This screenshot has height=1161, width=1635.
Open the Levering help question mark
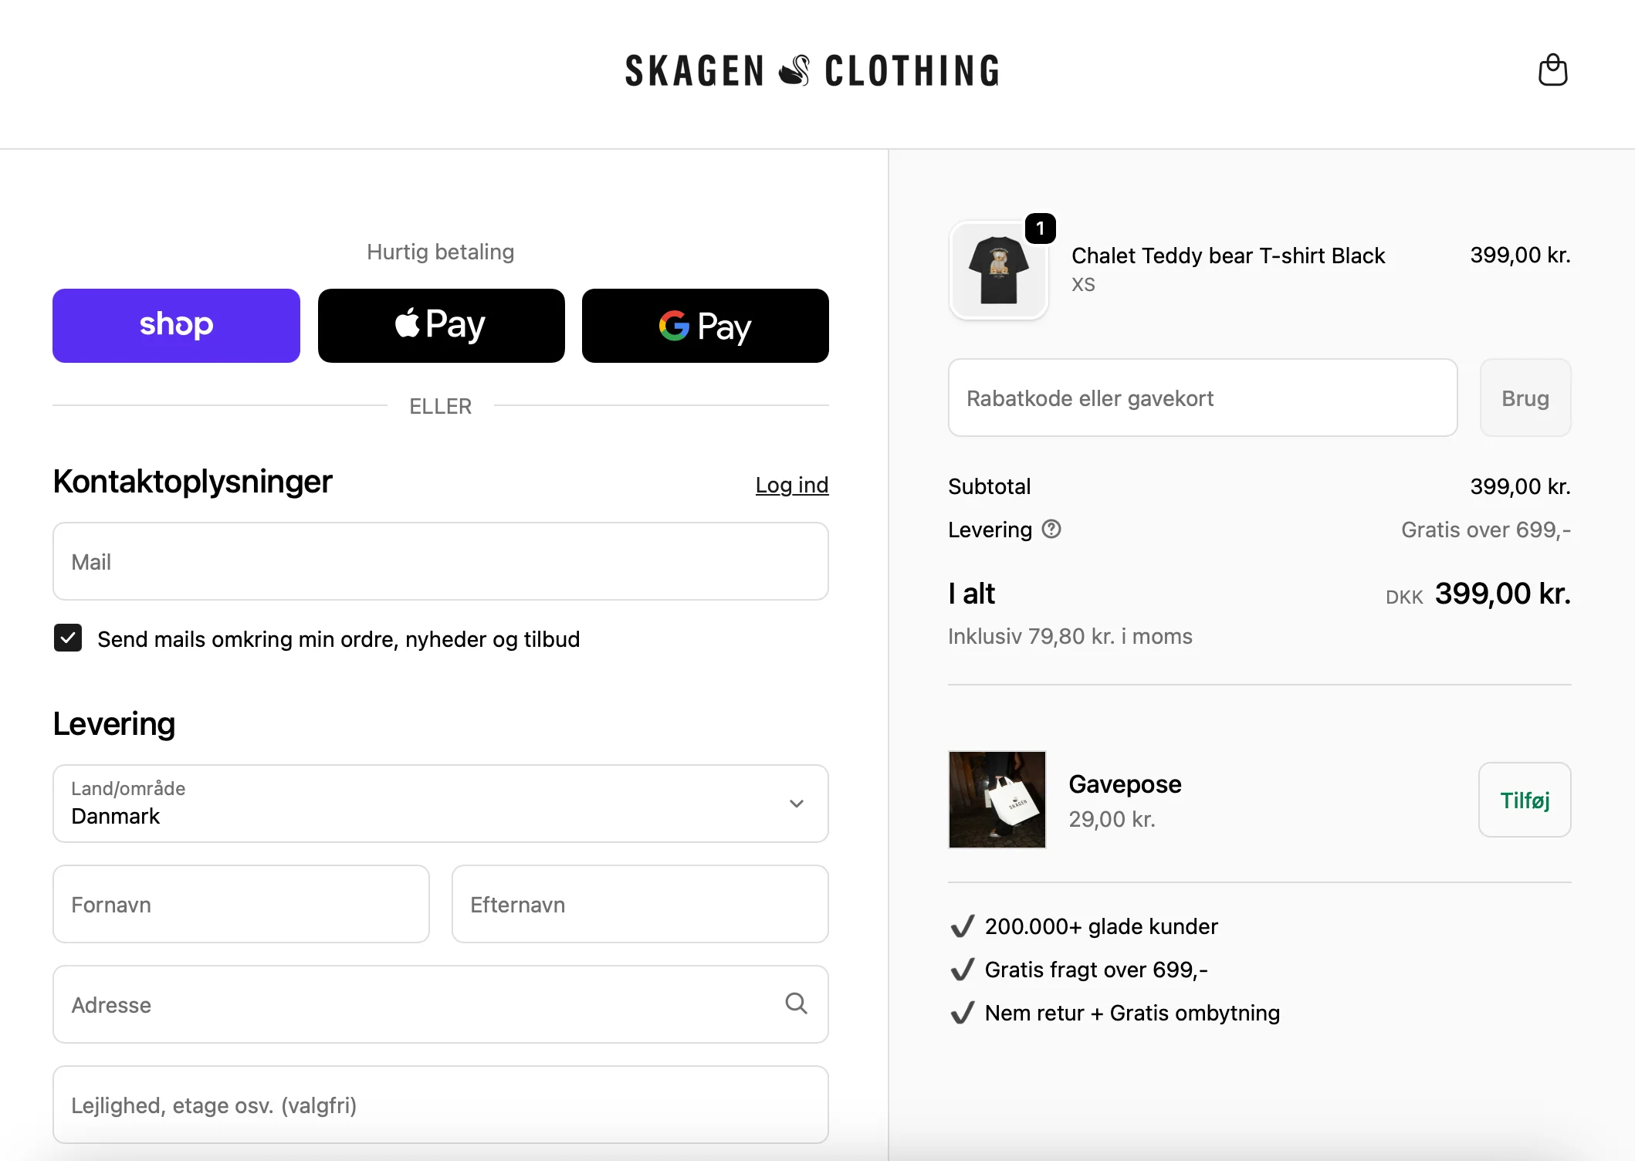click(x=1051, y=530)
